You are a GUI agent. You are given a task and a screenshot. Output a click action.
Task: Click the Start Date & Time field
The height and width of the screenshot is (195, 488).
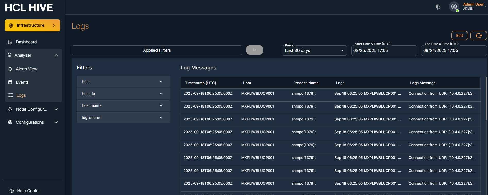(384, 50)
